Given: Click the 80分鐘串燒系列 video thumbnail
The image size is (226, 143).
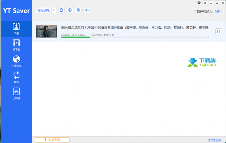Looking at the screenshot, I should (46, 32).
